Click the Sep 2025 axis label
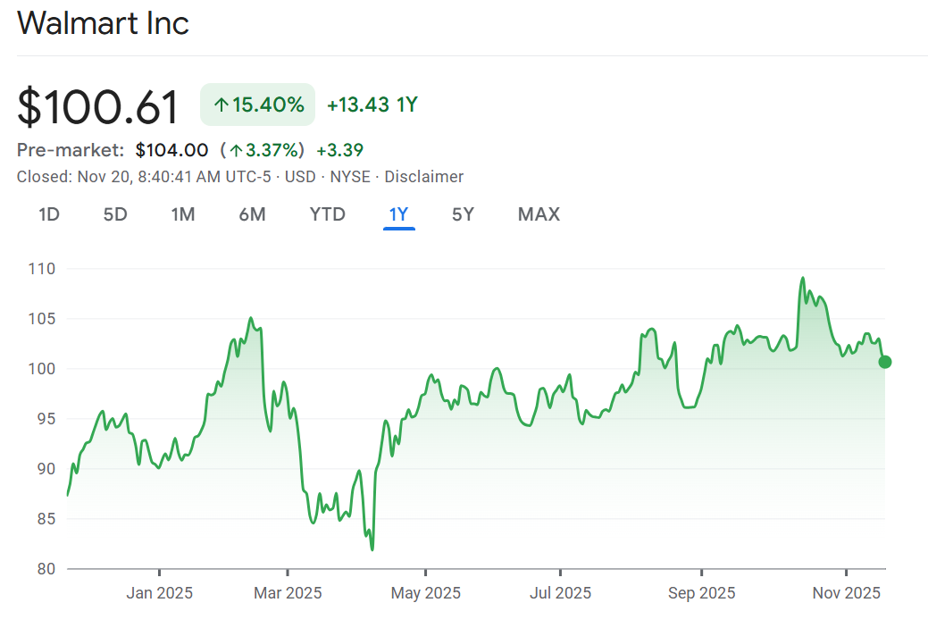The width and height of the screenshot is (928, 628). [702, 593]
